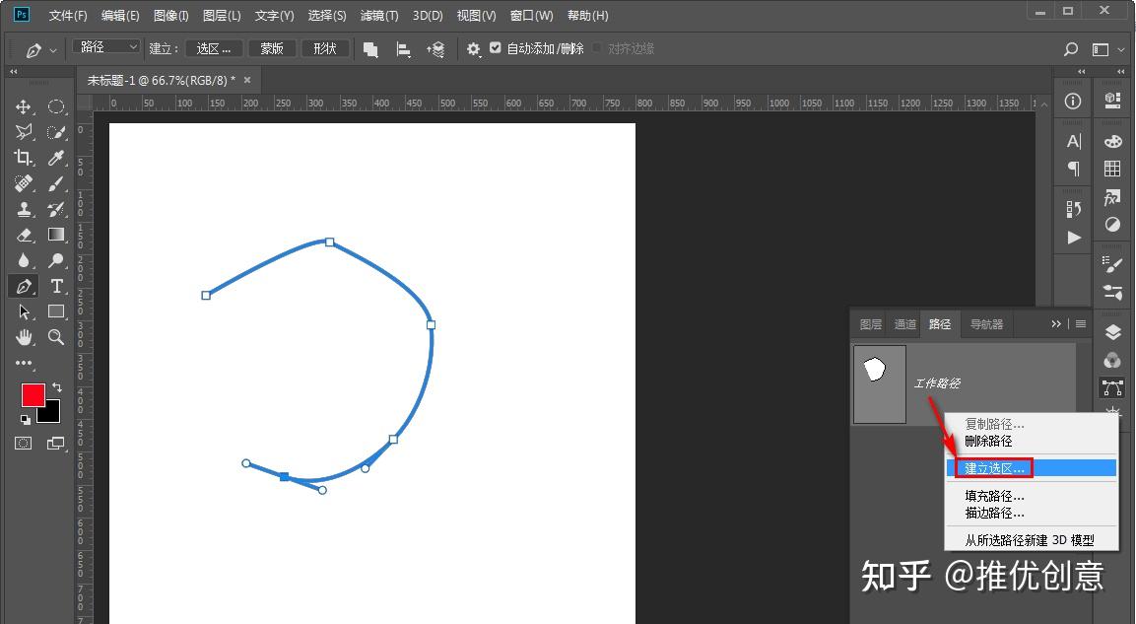
Task: Open the Swatches grid panel icon
Action: point(1112,169)
